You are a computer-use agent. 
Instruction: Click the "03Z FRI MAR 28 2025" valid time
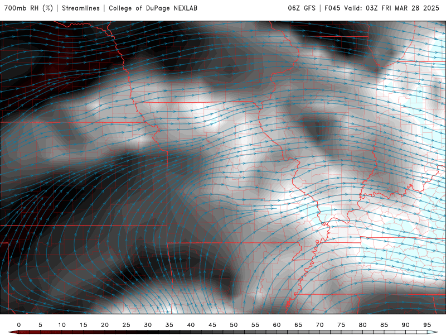(403, 8)
